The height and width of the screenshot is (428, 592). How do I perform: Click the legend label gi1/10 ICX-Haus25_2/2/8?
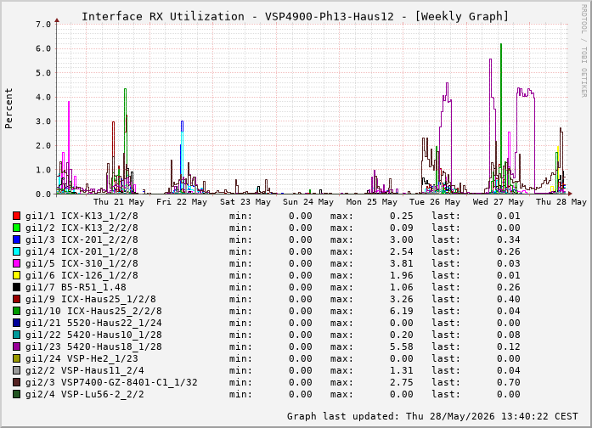point(93,311)
